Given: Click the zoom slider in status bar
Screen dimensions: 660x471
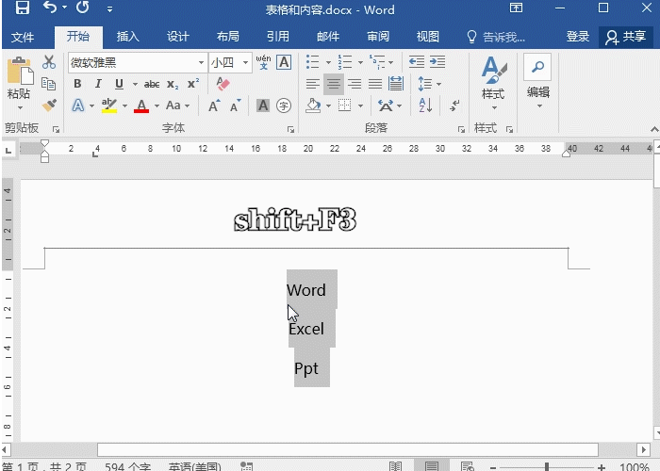Looking at the screenshot, I should [x=546, y=466].
